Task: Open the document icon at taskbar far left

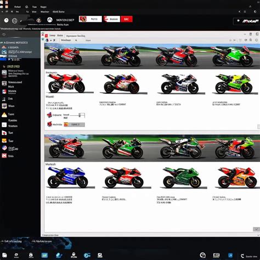Action: 4,255
